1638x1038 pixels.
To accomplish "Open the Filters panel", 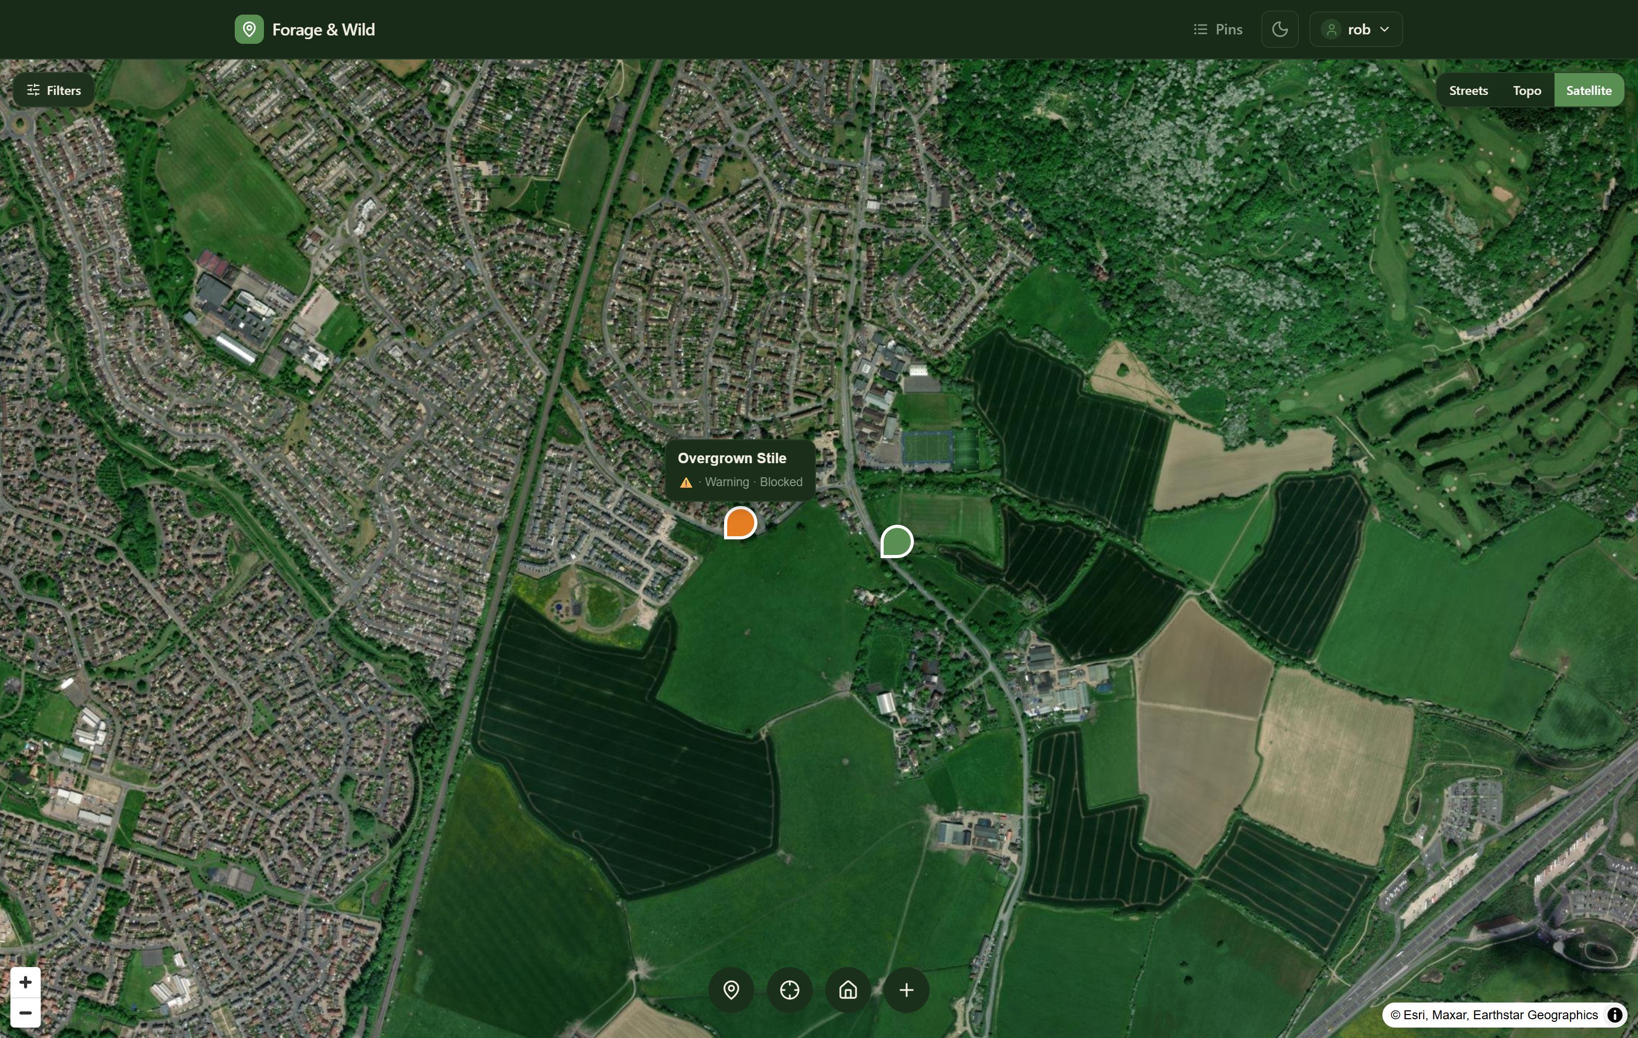I will pyautogui.click(x=54, y=90).
